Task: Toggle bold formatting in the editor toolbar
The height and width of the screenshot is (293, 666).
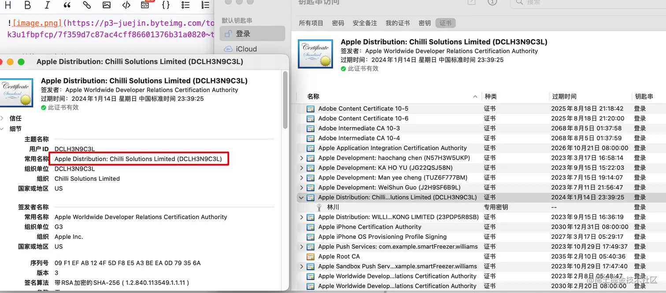Action: tap(27, 5)
